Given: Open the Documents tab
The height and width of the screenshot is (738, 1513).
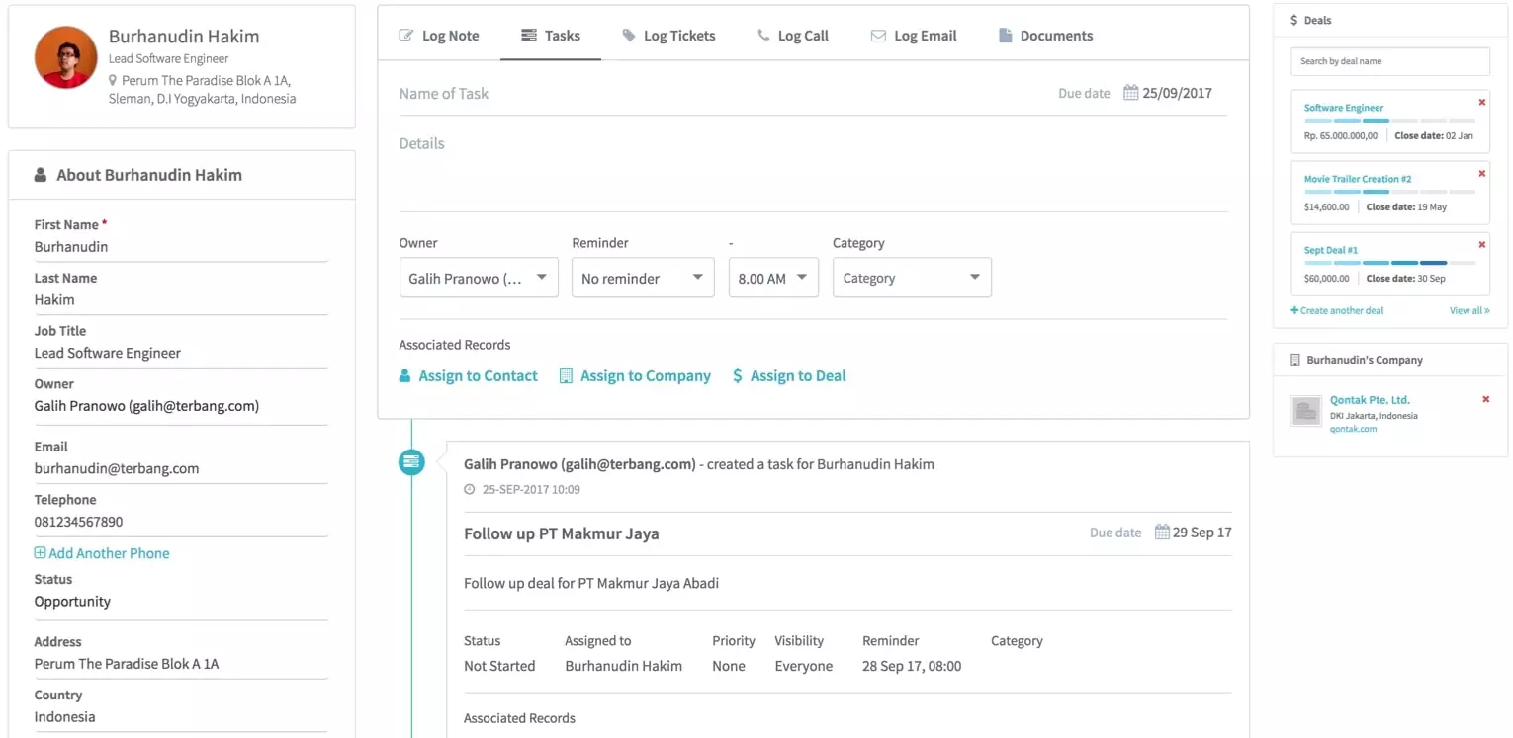Looking at the screenshot, I should [x=1046, y=36].
